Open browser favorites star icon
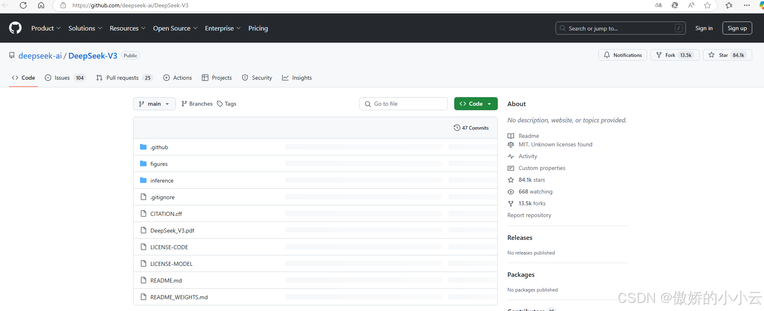764x311 pixels. point(707,5)
